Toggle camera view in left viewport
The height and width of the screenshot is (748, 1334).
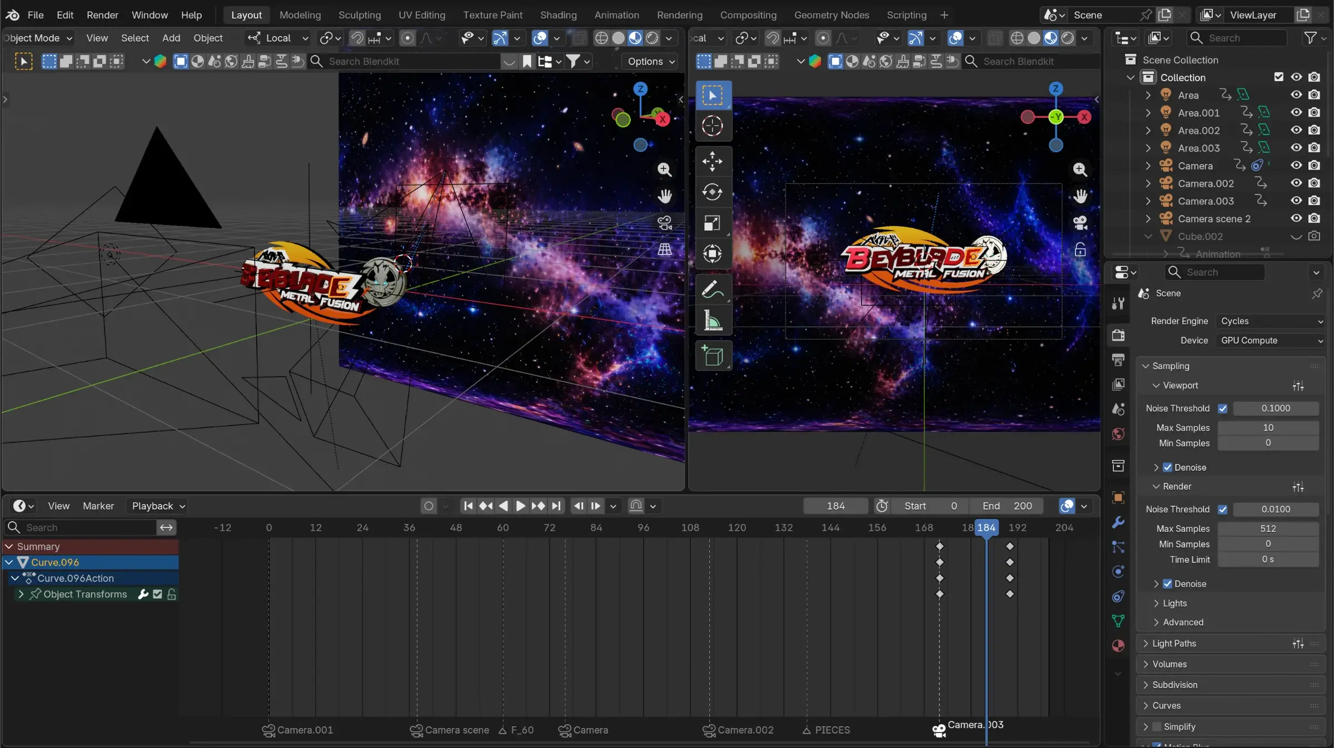665,223
